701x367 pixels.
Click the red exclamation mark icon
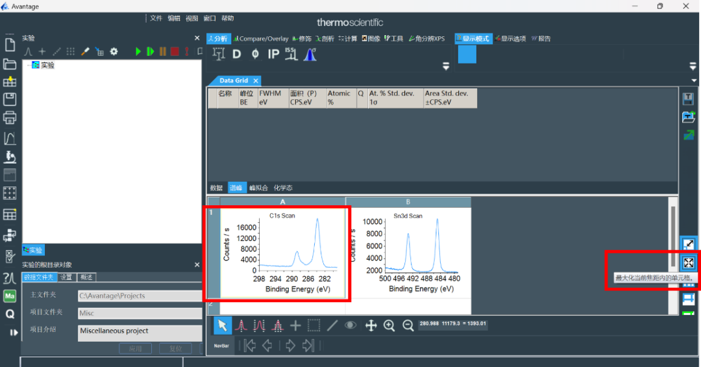click(187, 51)
